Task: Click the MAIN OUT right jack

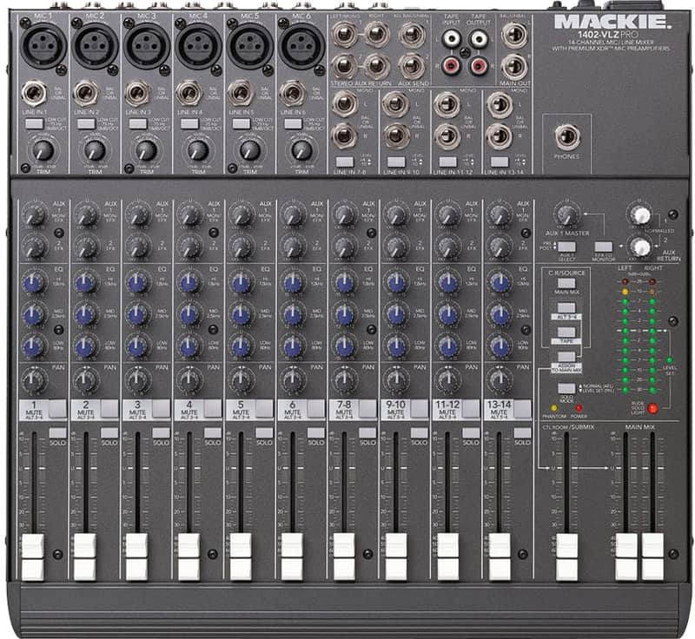Action: (514, 67)
